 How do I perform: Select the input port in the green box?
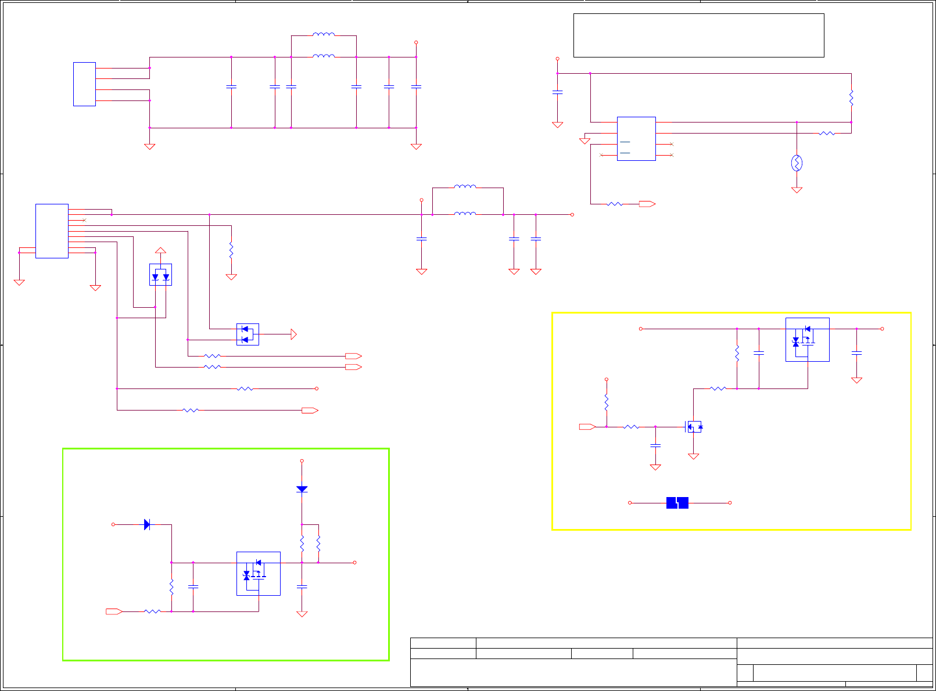point(114,611)
